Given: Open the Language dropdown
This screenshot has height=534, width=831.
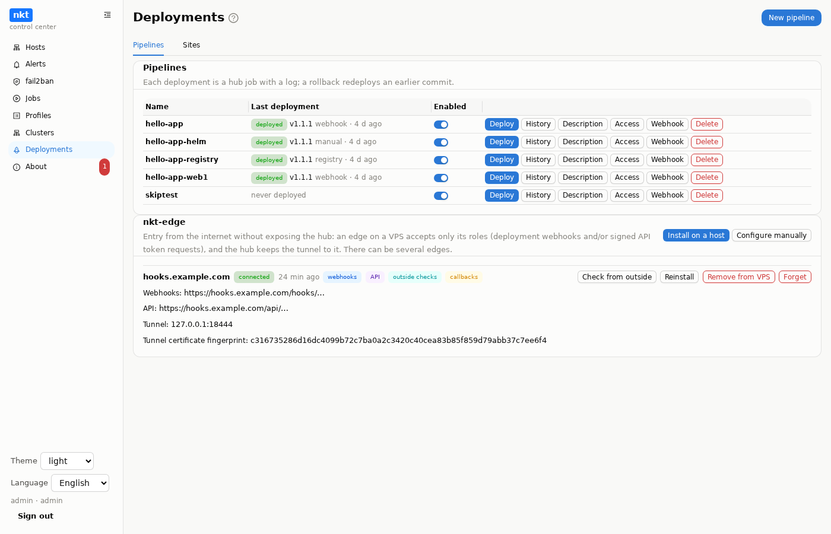Looking at the screenshot, I should pyautogui.click(x=80, y=483).
